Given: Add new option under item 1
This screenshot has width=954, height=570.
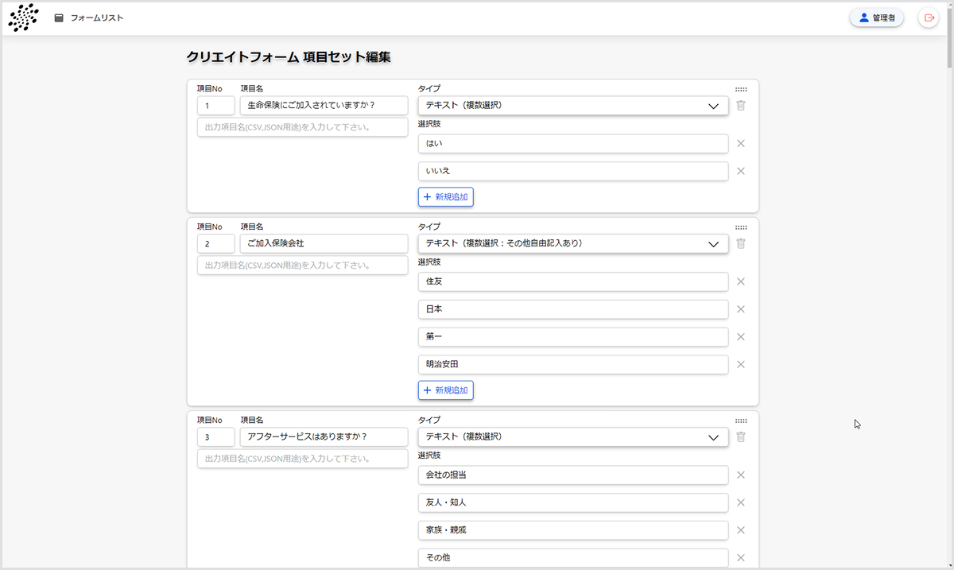Looking at the screenshot, I should pos(446,196).
